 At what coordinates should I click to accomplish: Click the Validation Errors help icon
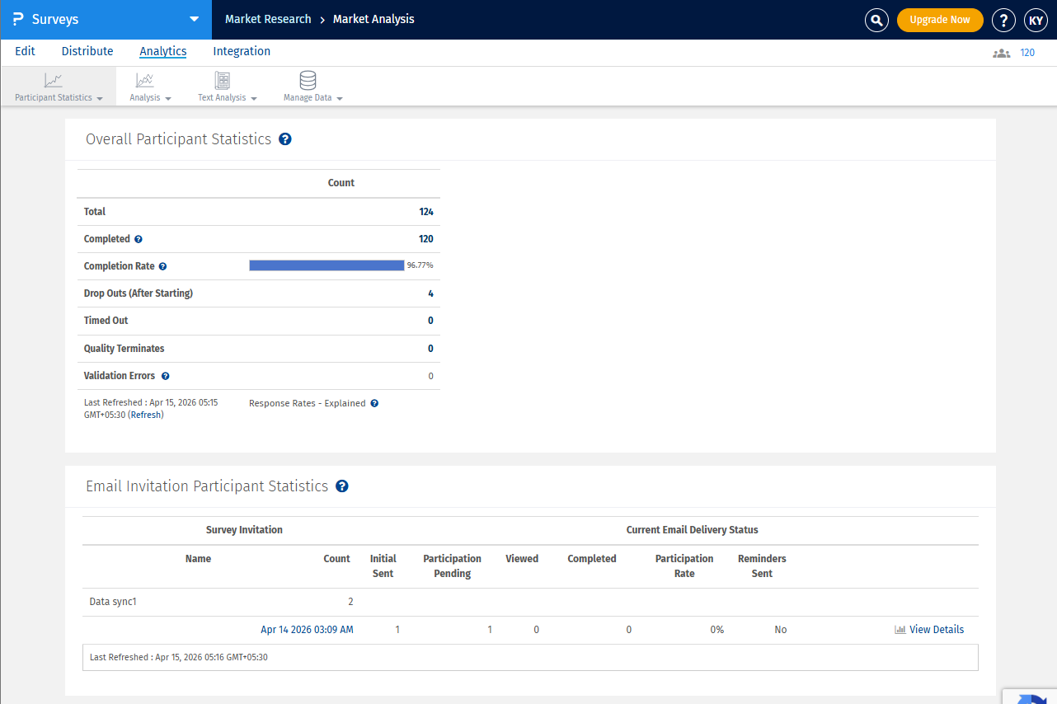pos(165,376)
